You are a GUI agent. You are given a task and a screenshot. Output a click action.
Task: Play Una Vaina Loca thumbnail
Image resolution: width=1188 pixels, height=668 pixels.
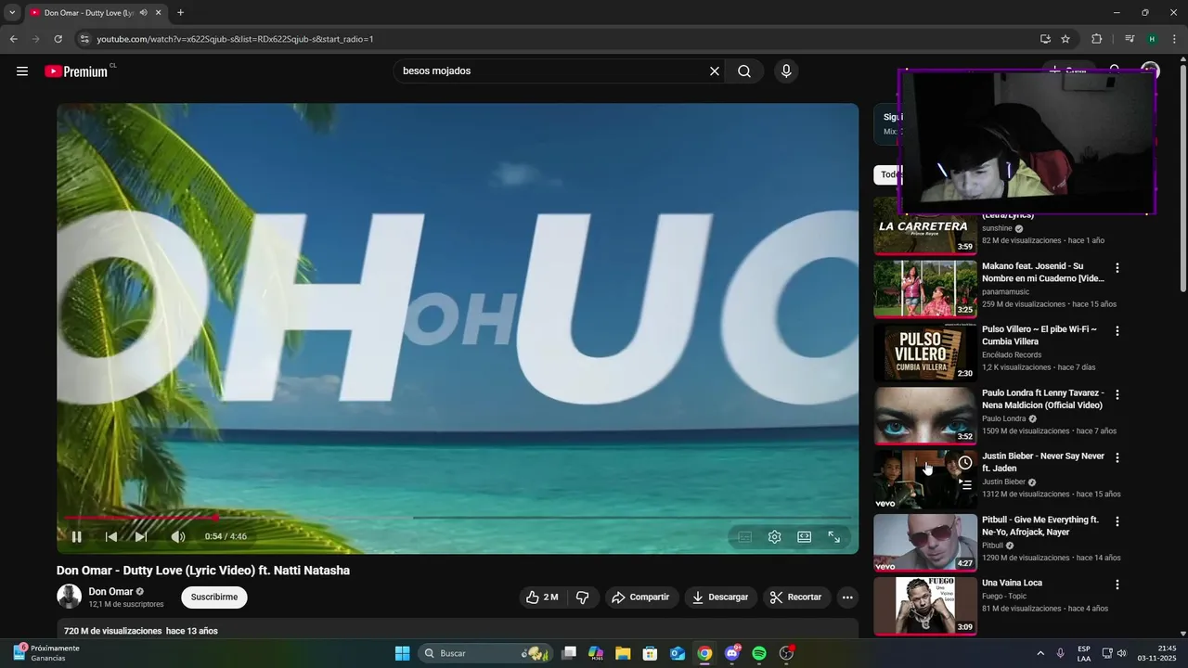pos(925,606)
